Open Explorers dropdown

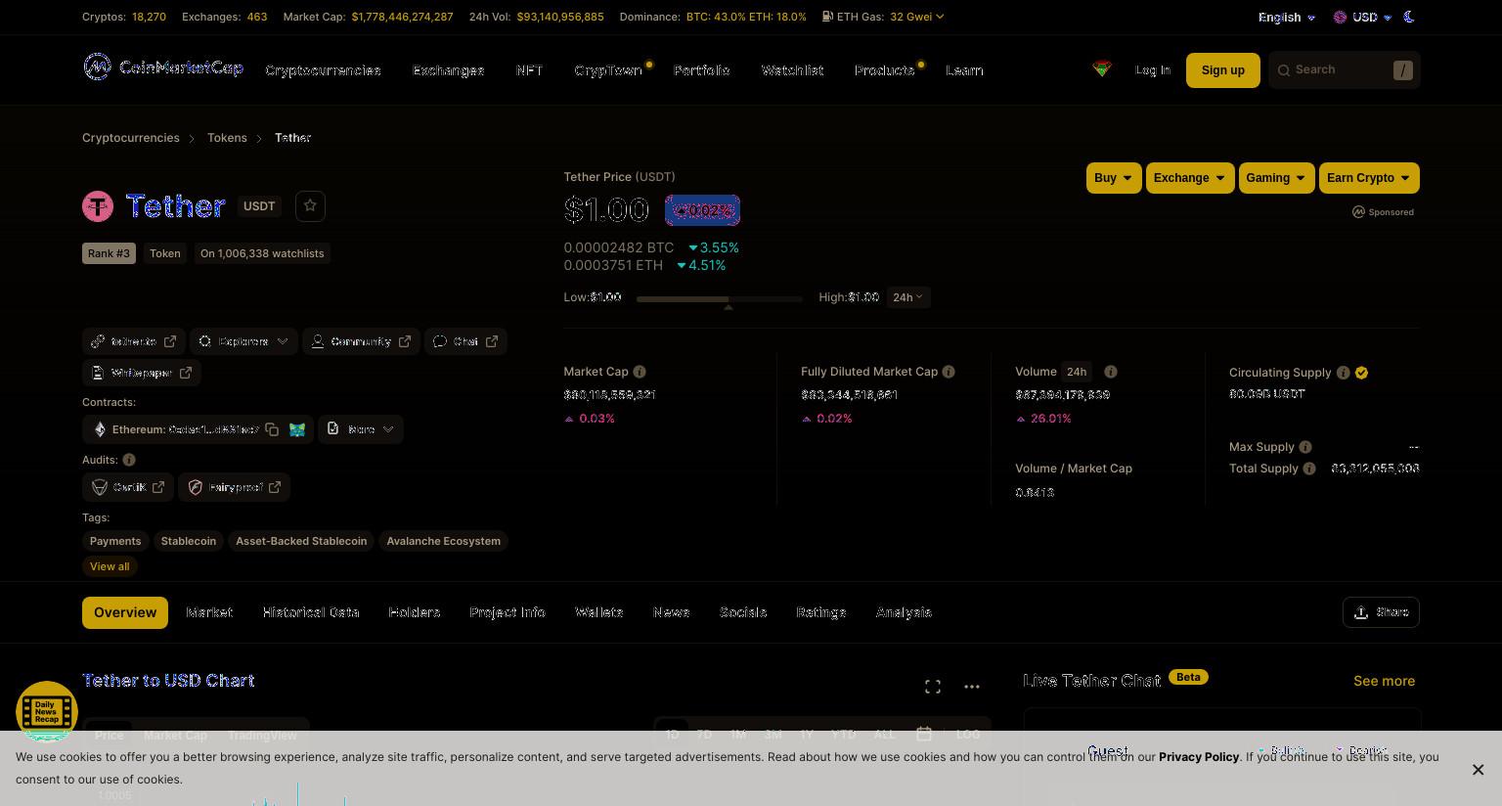243,341
